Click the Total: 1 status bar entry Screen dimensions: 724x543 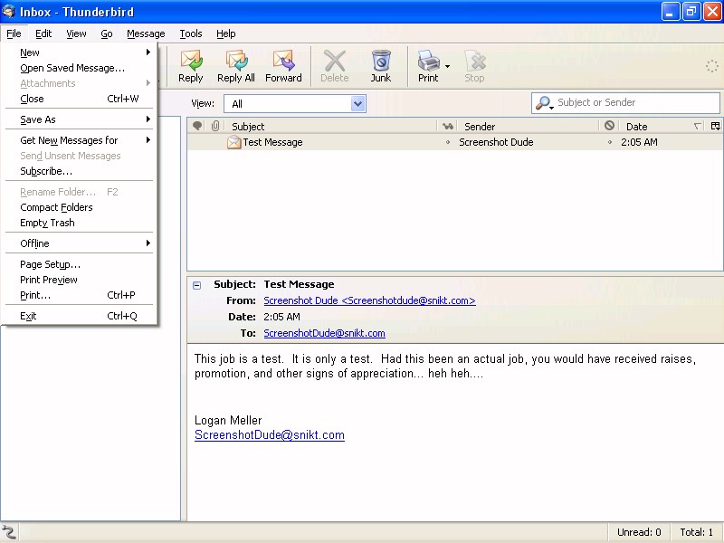coord(696,532)
